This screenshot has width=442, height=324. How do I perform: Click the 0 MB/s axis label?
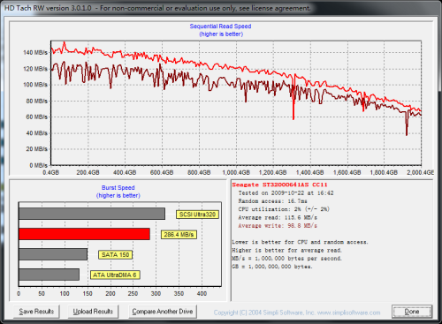[38, 165]
